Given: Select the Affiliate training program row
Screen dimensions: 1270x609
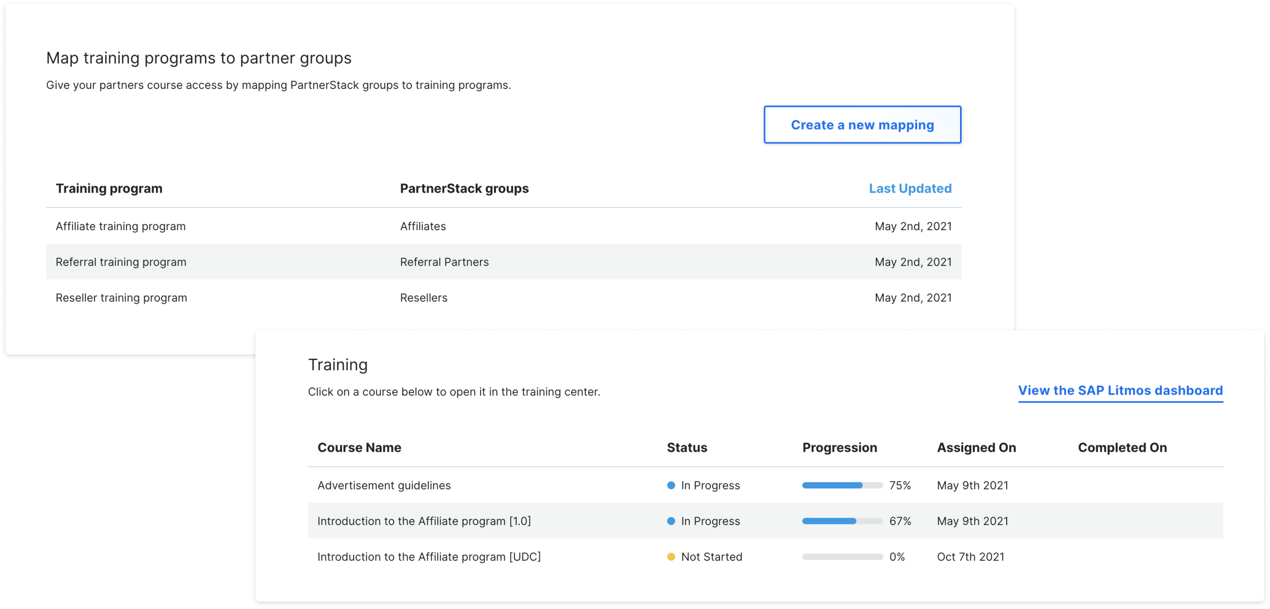Looking at the screenshot, I should coord(121,226).
